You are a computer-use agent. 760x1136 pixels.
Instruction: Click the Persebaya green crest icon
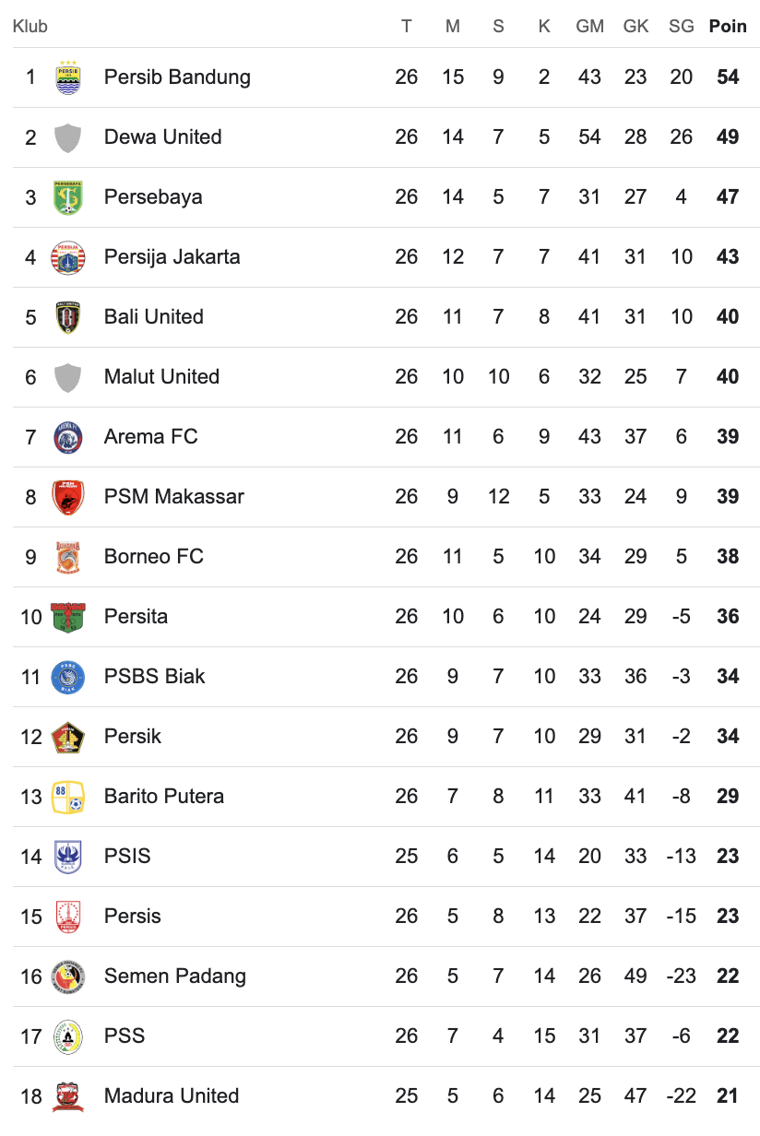[68, 197]
